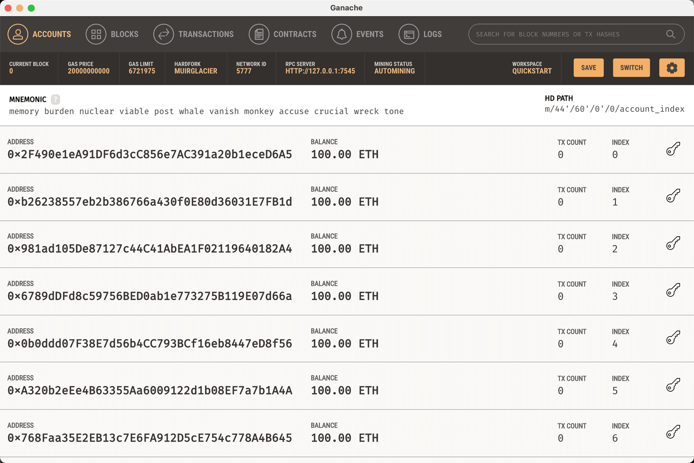Viewport: 694px width, 463px height.
Task: Click the 100.00 ETH balance of index 6
Action: [x=345, y=438]
